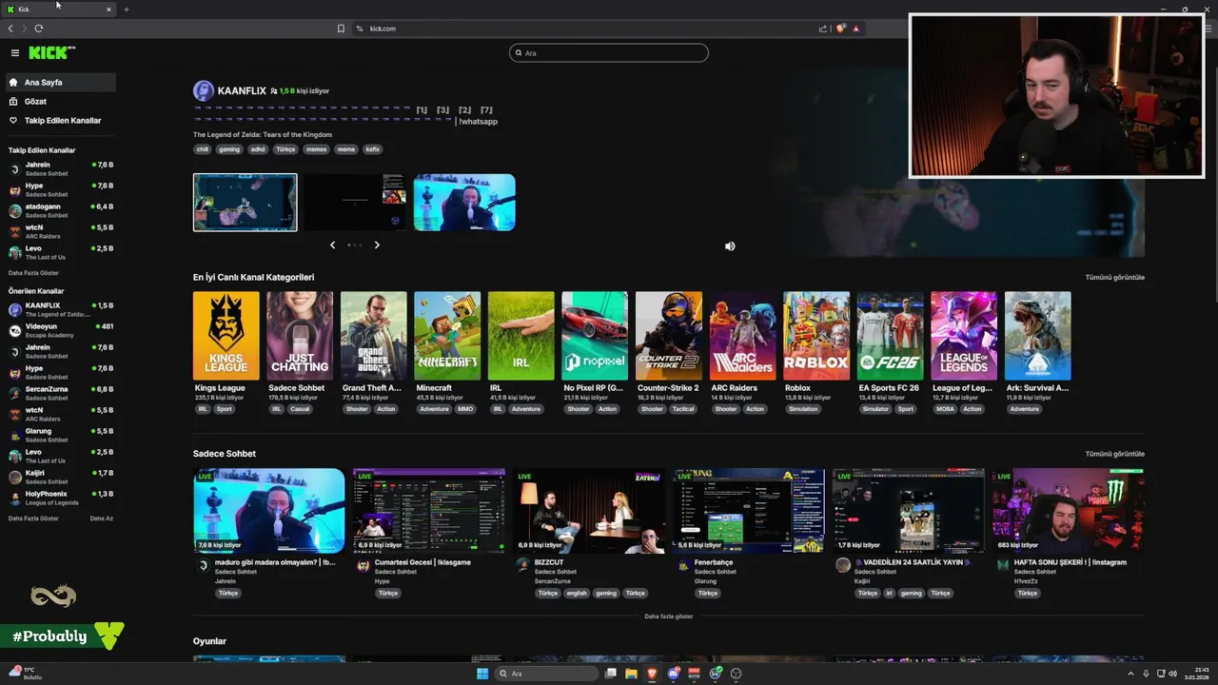Open Brave browser from the taskbar
Viewport: 1218px width, 685px height.
[652, 674]
